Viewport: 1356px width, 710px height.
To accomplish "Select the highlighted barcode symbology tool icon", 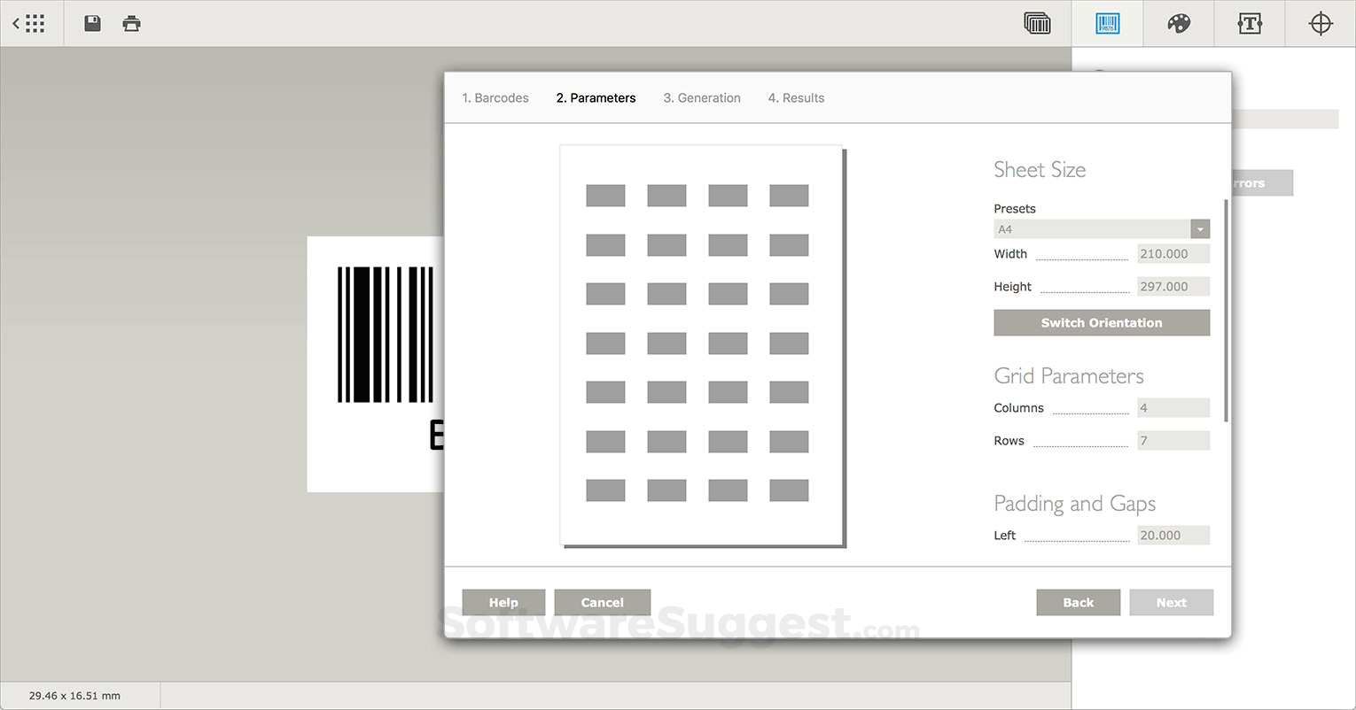I will coord(1107,23).
